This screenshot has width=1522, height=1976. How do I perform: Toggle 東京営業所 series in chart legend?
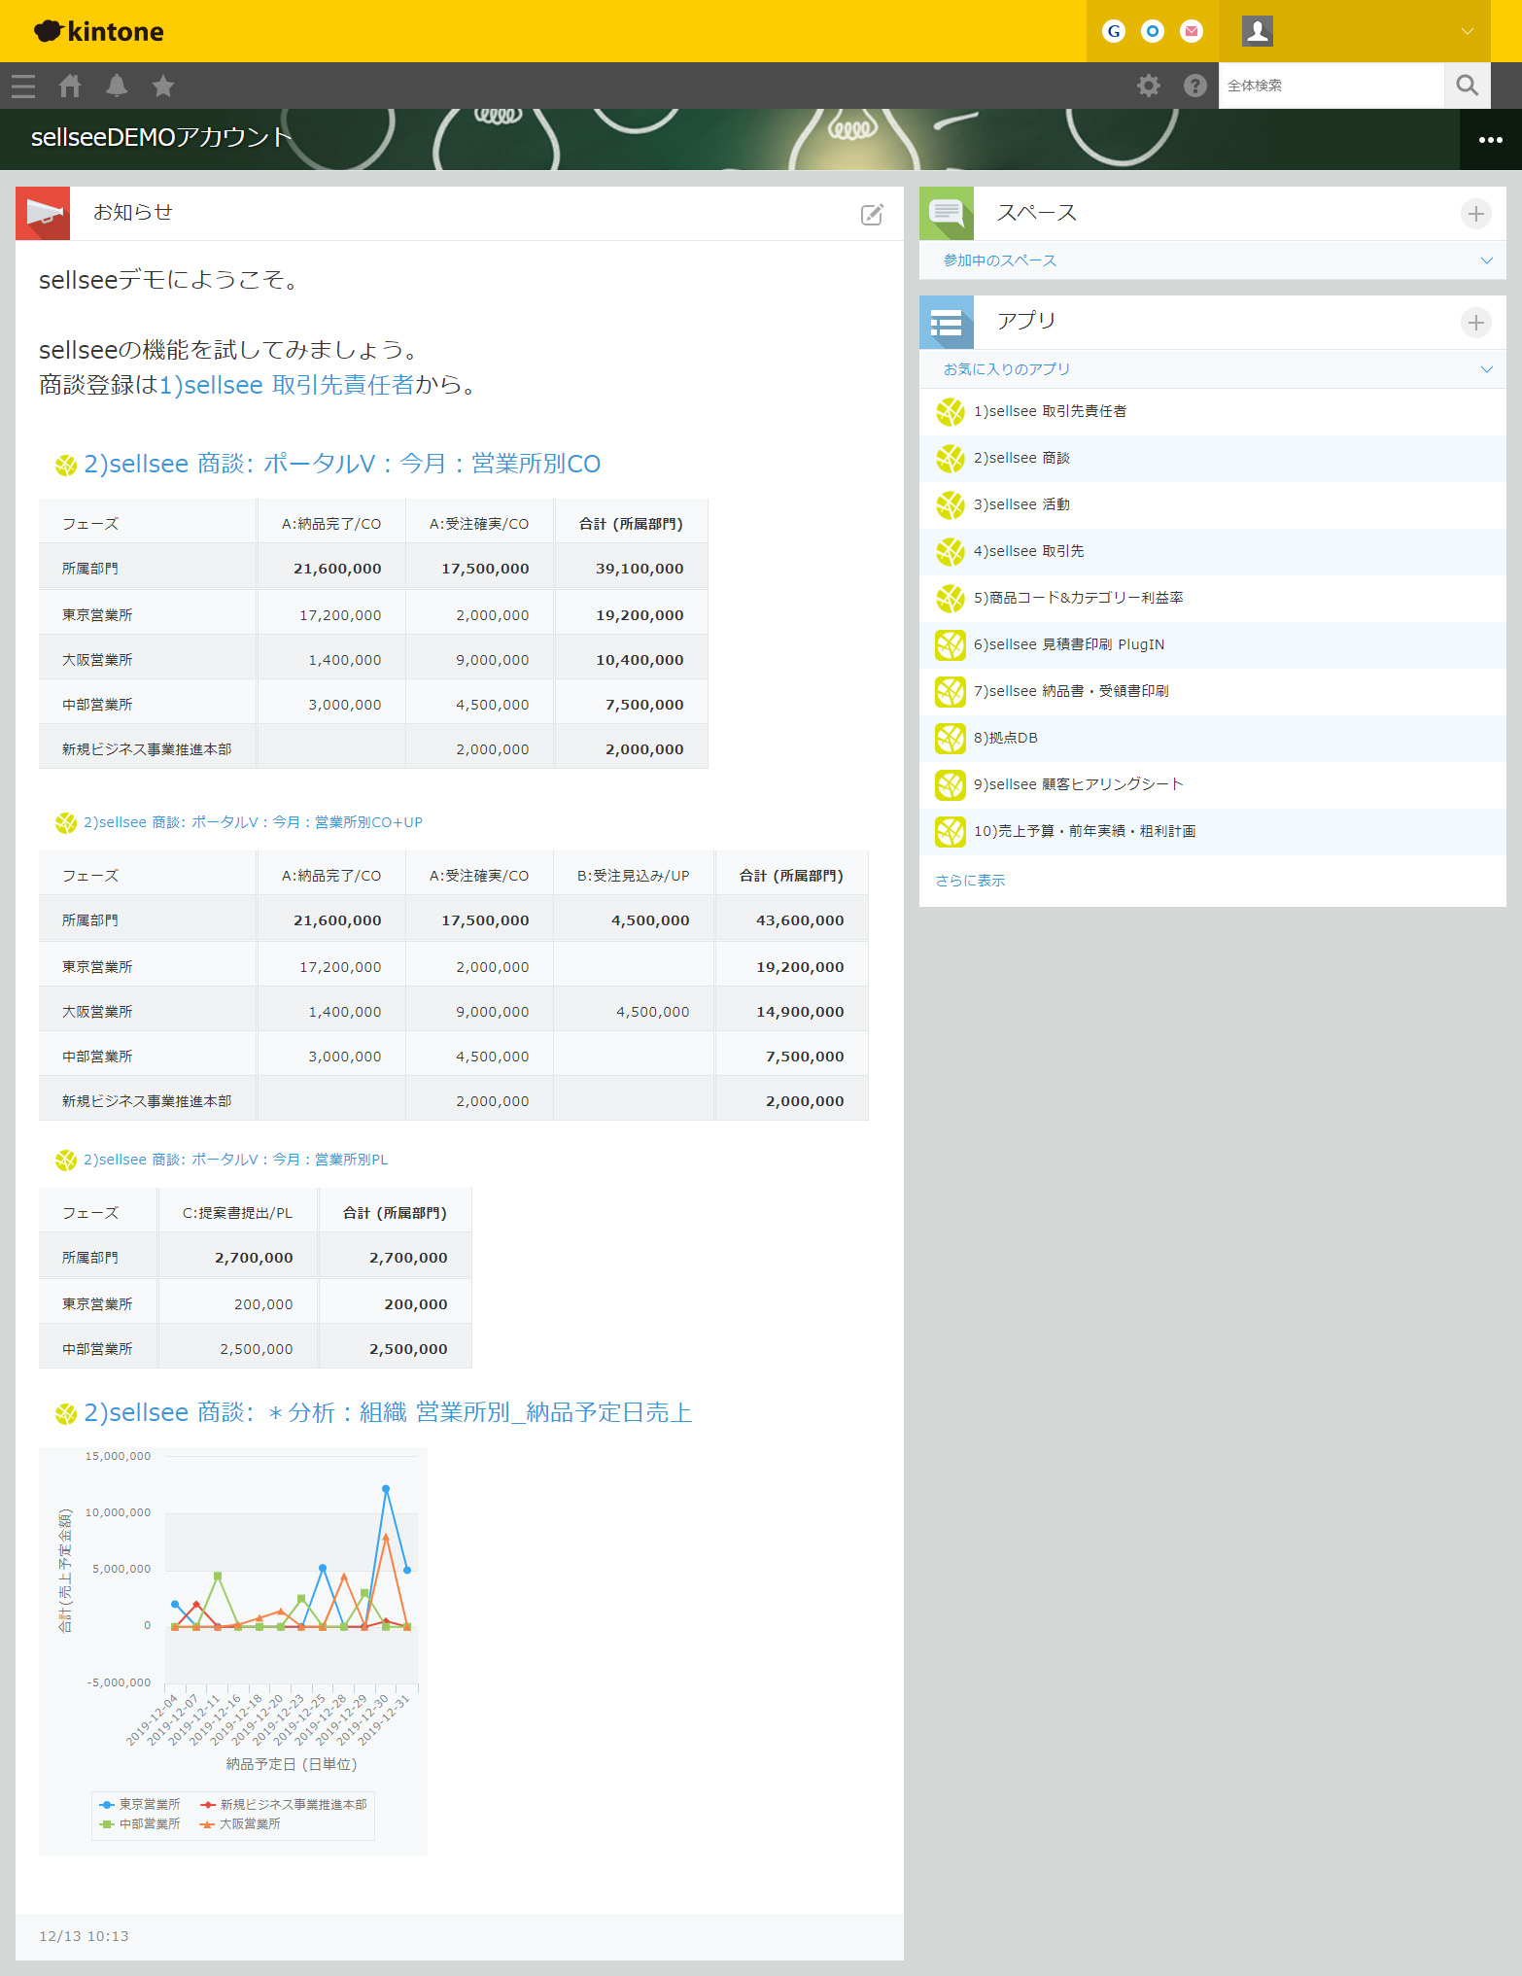tap(140, 1805)
